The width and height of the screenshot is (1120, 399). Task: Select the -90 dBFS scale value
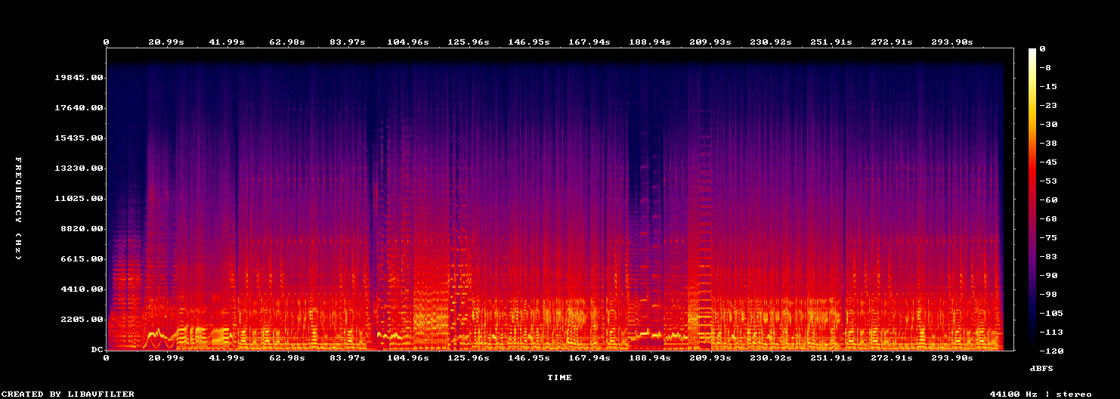coord(1047,275)
